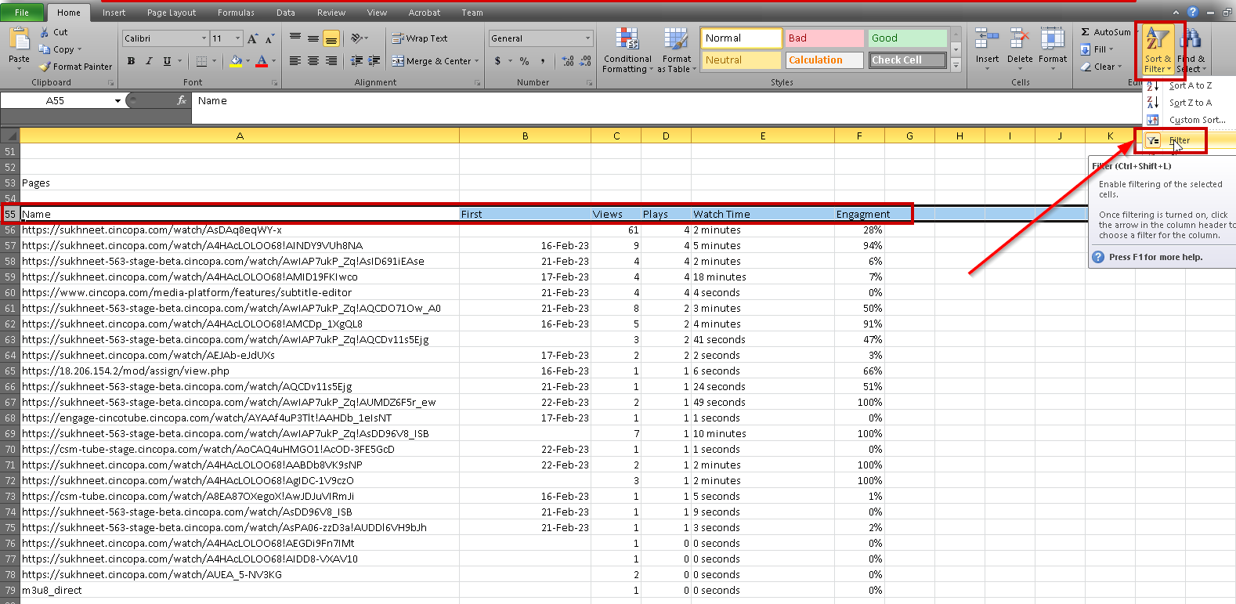Click the Insert Function fx icon

(x=182, y=100)
